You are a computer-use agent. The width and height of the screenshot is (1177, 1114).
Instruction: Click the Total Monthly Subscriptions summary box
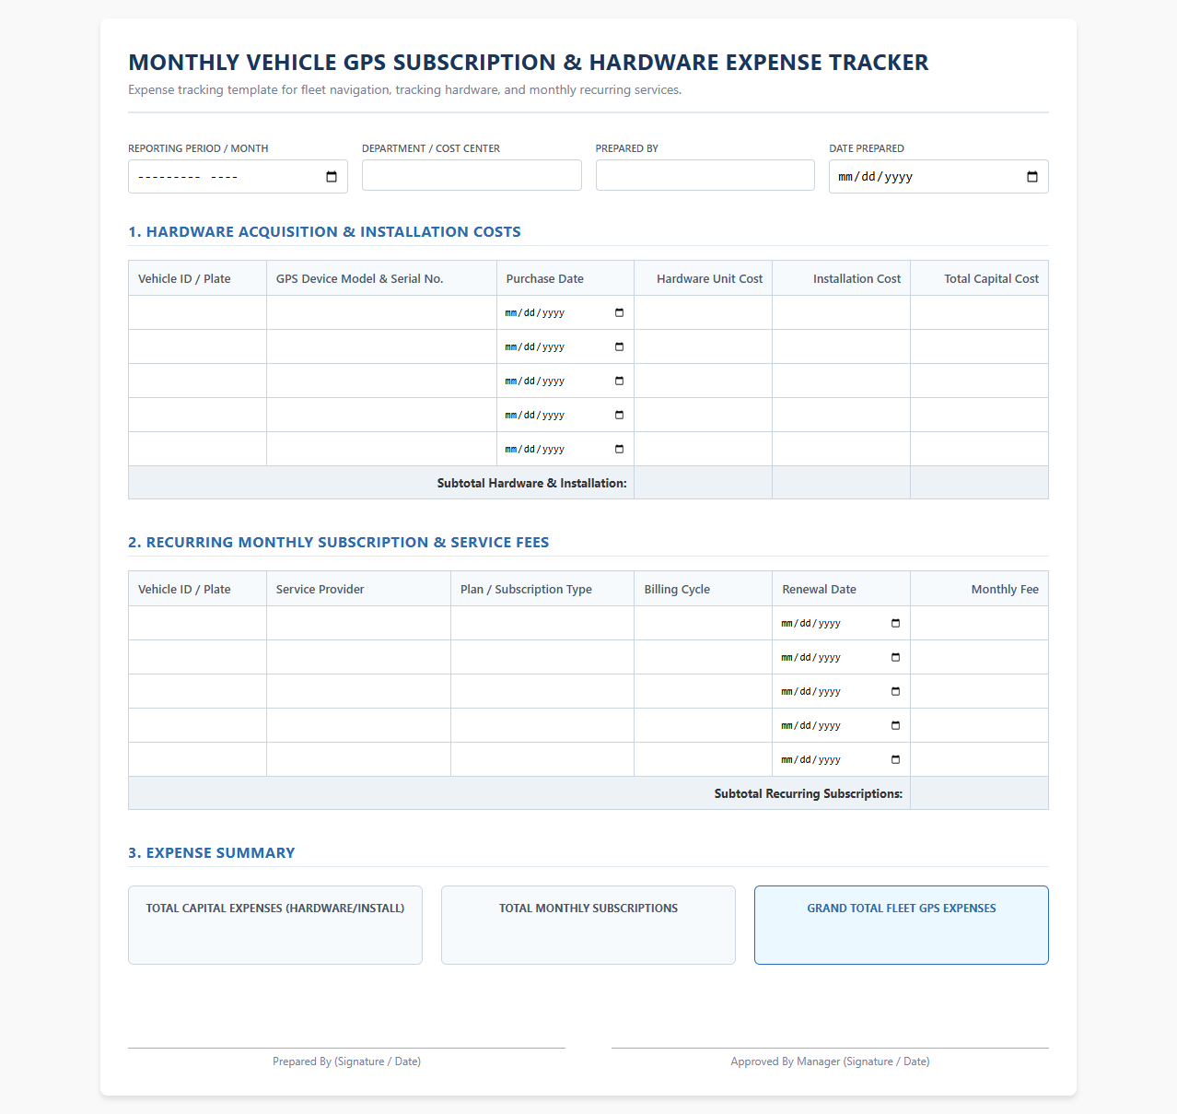click(588, 925)
